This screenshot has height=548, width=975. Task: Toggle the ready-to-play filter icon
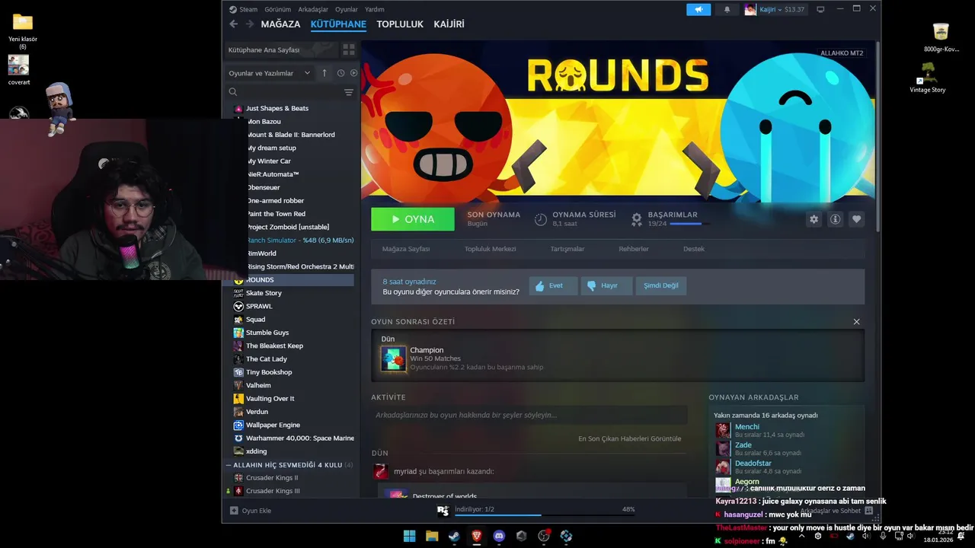pyautogui.click(x=353, y=73)
